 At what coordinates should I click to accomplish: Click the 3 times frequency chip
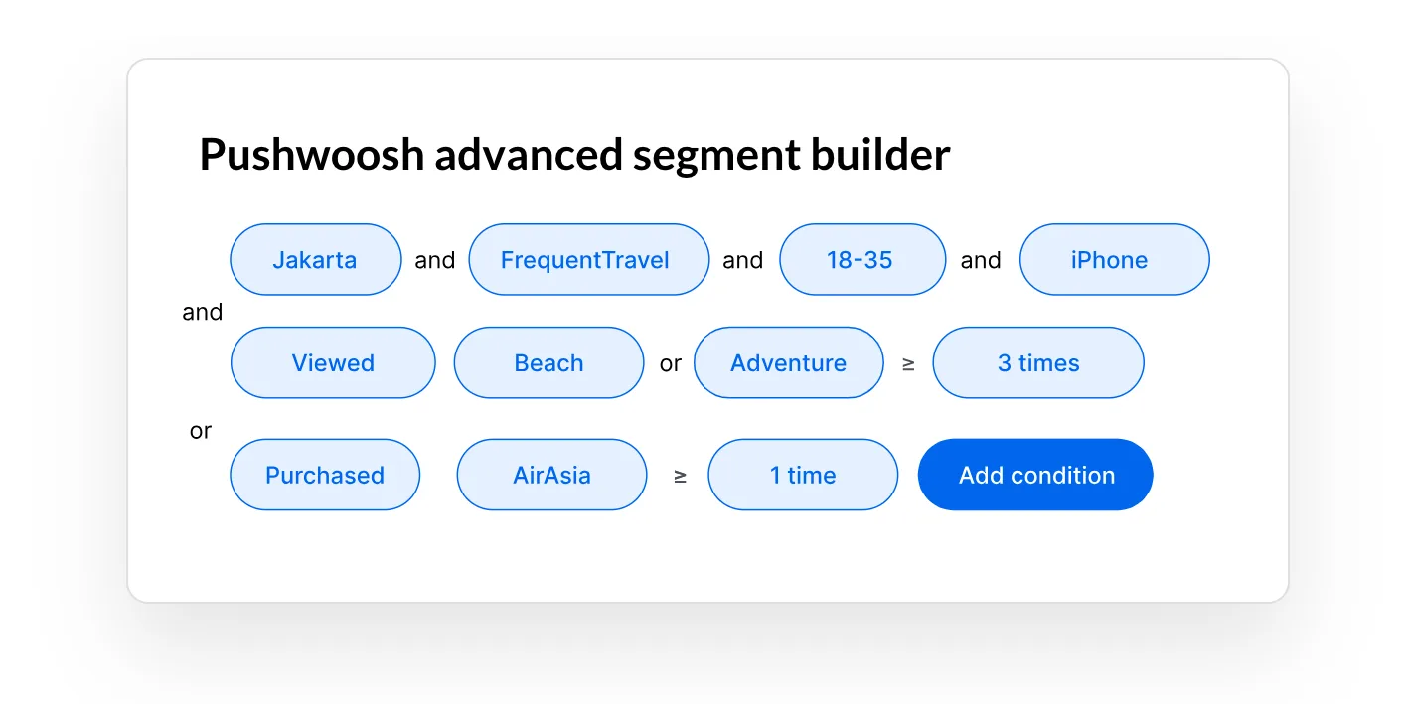tap(1037, 362)
